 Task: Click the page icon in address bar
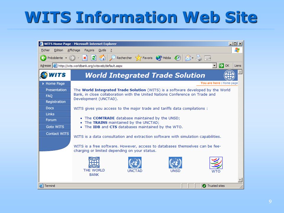point(55,66)
